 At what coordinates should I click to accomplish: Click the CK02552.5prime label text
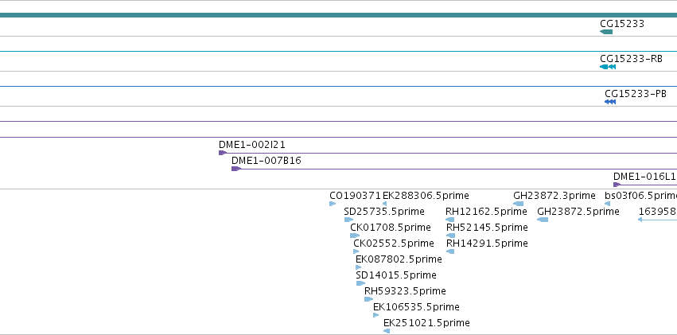394,243
